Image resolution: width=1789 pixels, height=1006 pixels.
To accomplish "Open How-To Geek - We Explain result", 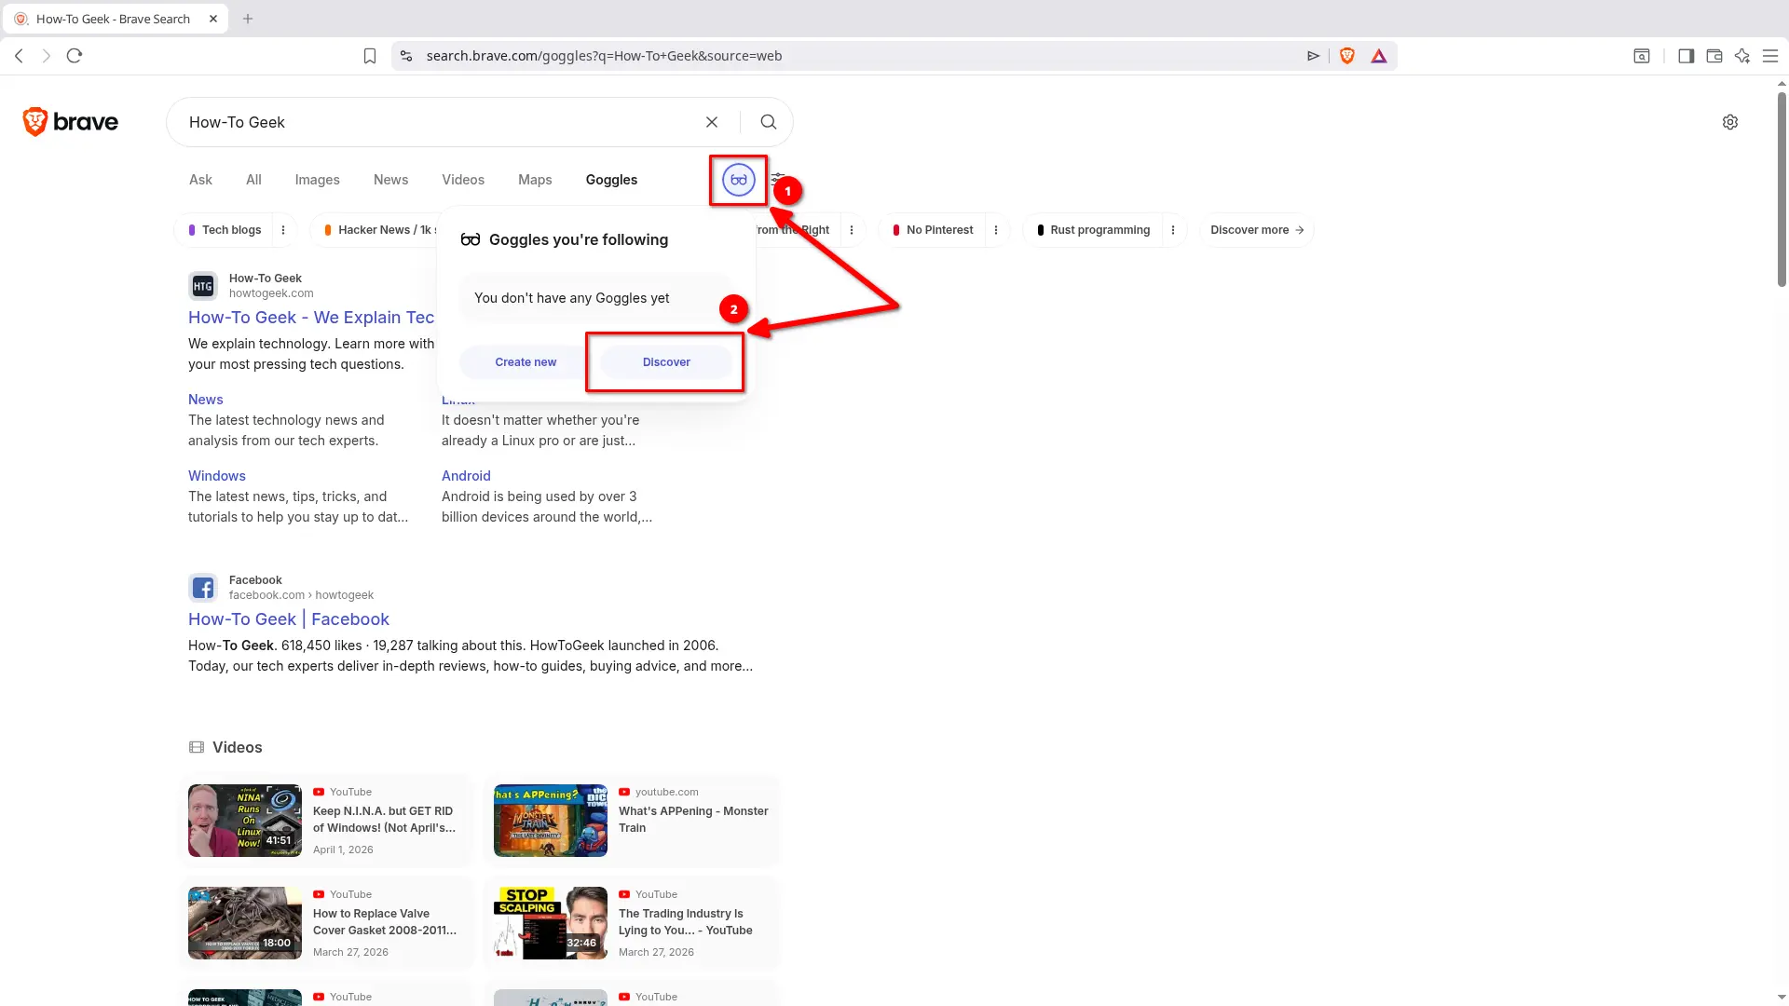I will pos(311,318).
